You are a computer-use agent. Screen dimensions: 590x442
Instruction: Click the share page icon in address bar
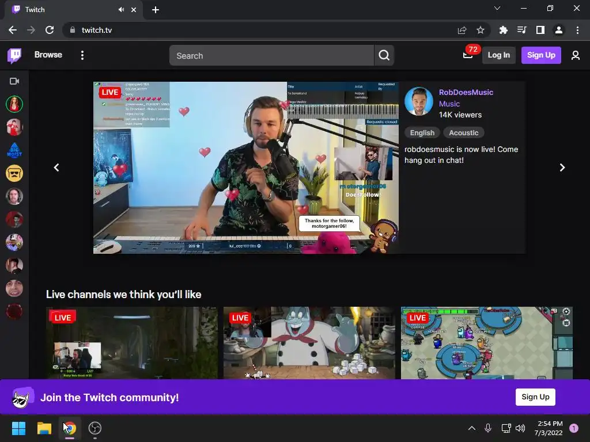click(x=462, y=30)
